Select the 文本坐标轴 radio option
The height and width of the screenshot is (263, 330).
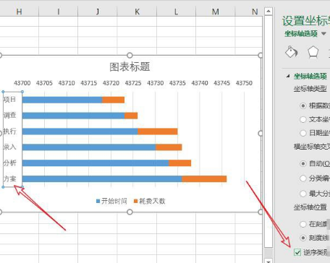tap(303, 119)
